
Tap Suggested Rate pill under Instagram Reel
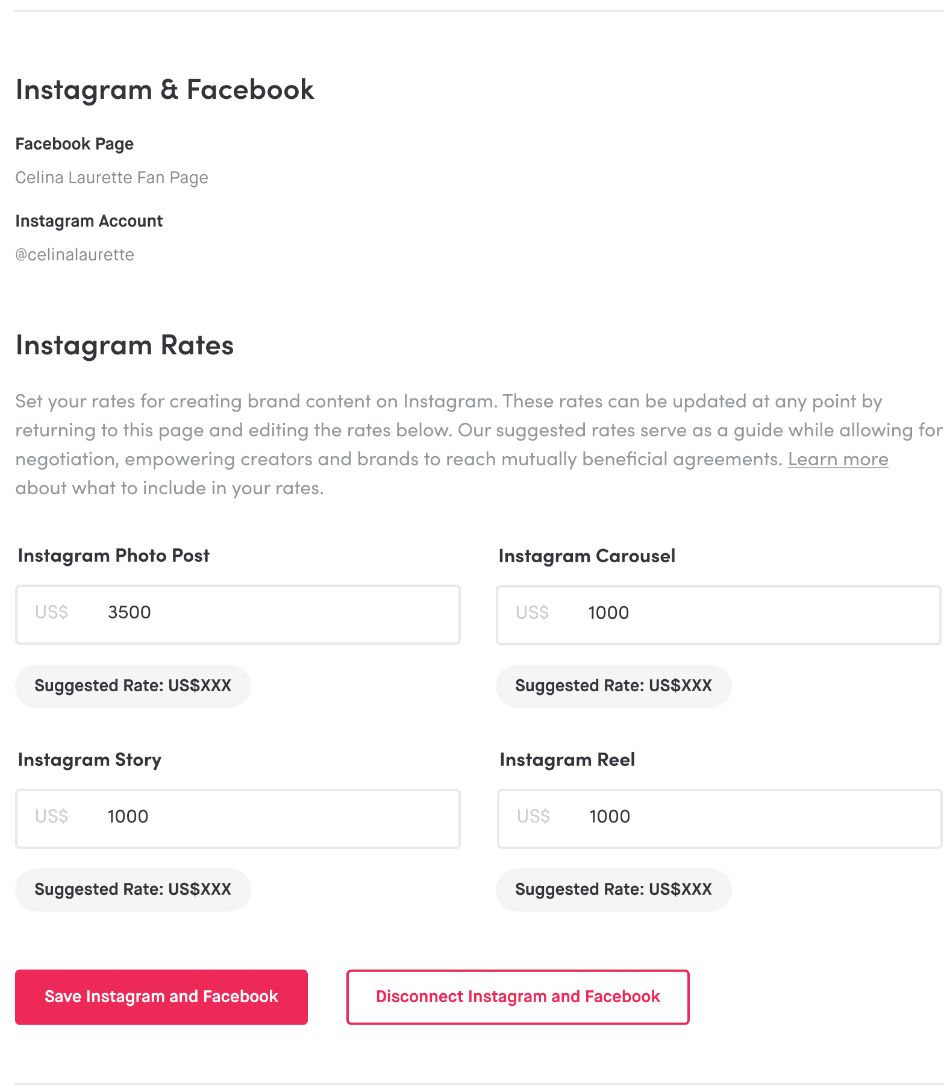[x=613, y=890]
